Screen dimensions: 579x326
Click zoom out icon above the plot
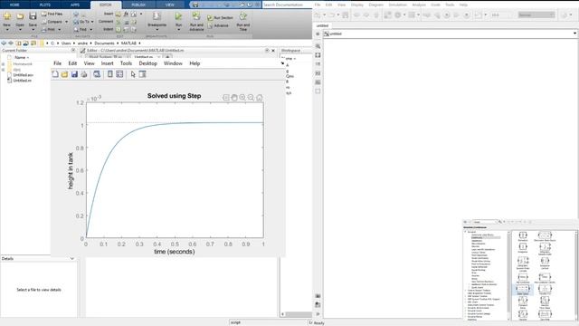[251, 98]
